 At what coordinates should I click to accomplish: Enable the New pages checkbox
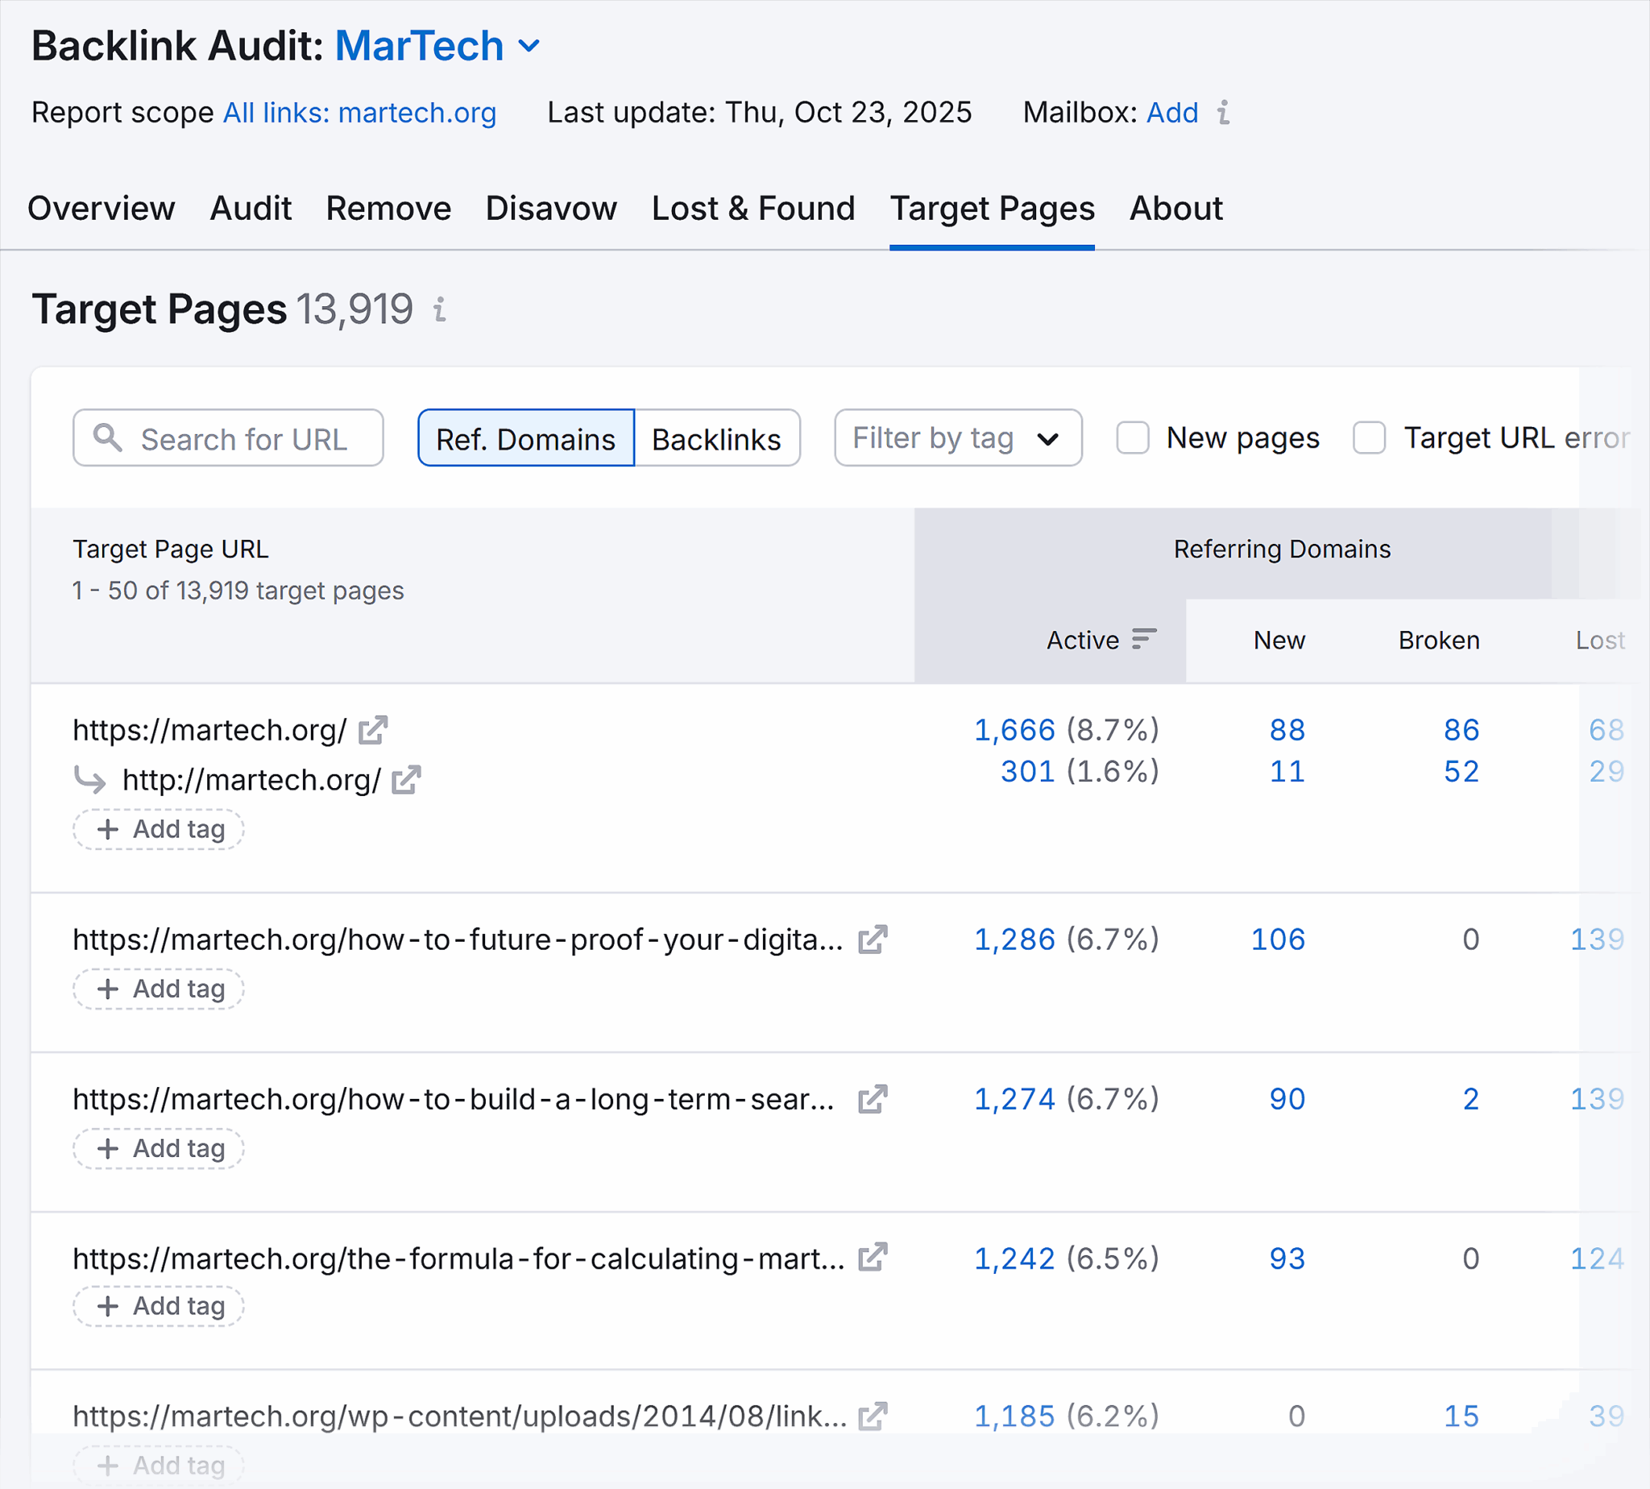pos(1133,438)
